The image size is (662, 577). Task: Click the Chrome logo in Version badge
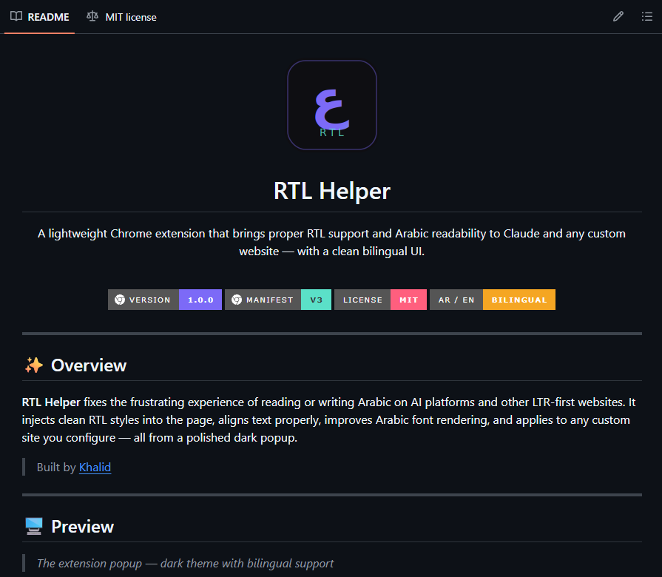pyautogui.click(x=120, y=300)
